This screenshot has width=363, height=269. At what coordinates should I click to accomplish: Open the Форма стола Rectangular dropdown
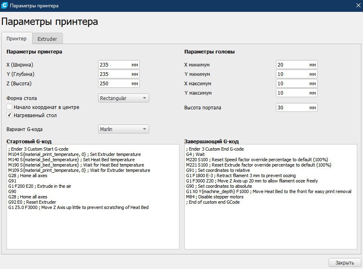123,98
